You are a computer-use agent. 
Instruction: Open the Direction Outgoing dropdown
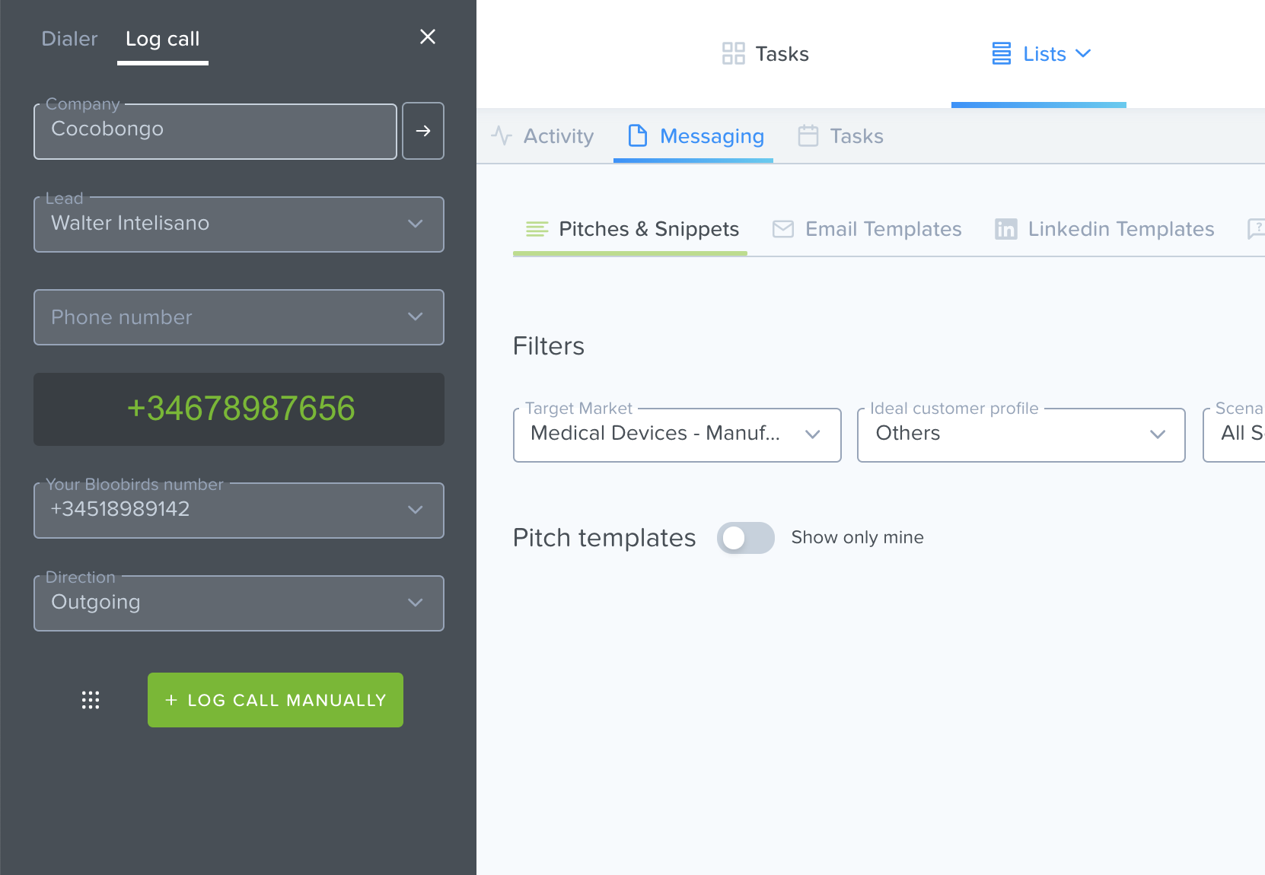(239, 603)
